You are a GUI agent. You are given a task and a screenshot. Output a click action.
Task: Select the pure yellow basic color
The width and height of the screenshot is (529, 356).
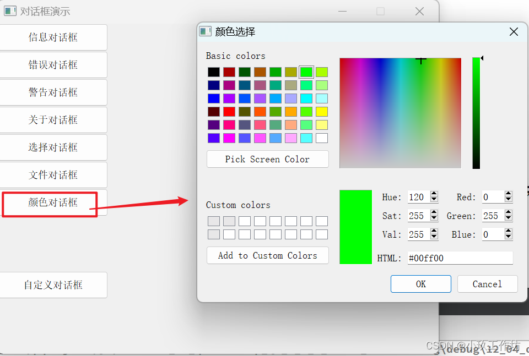pos(322,112)
